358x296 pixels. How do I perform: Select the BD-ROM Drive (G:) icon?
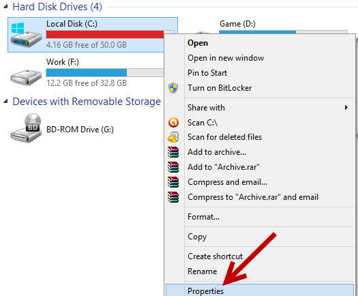coord(26,128)
